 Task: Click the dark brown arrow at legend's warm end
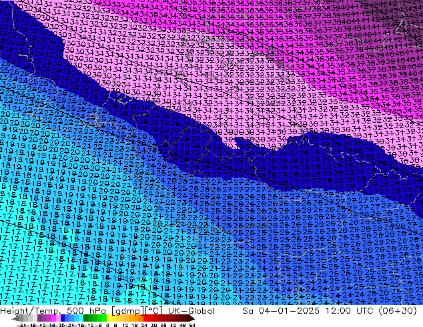pos(192,318)
